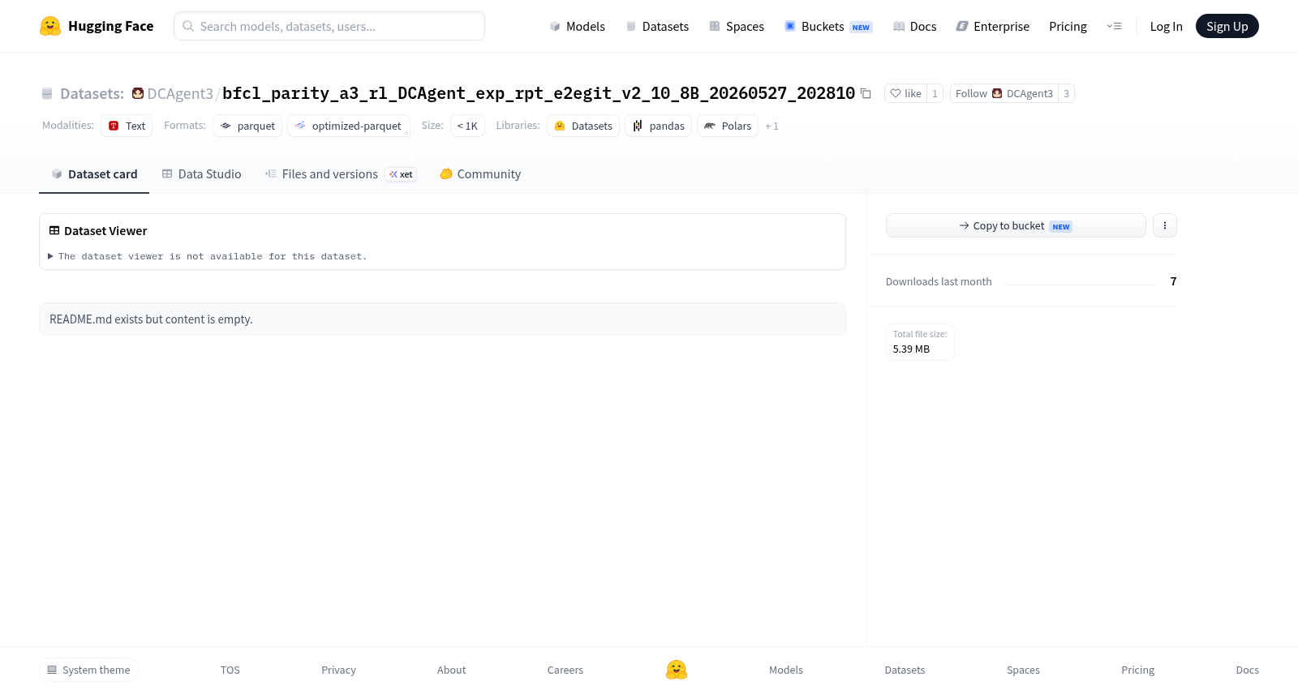Click the Datasets library tag

click(x=583, y=126)
